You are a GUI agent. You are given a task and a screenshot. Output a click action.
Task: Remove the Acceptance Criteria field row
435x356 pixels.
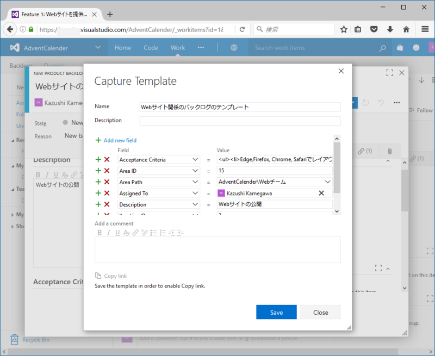(x=107, y=160)
